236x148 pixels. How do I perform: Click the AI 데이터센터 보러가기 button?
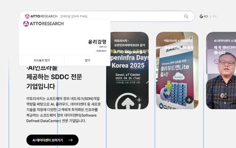pos(52,140)
